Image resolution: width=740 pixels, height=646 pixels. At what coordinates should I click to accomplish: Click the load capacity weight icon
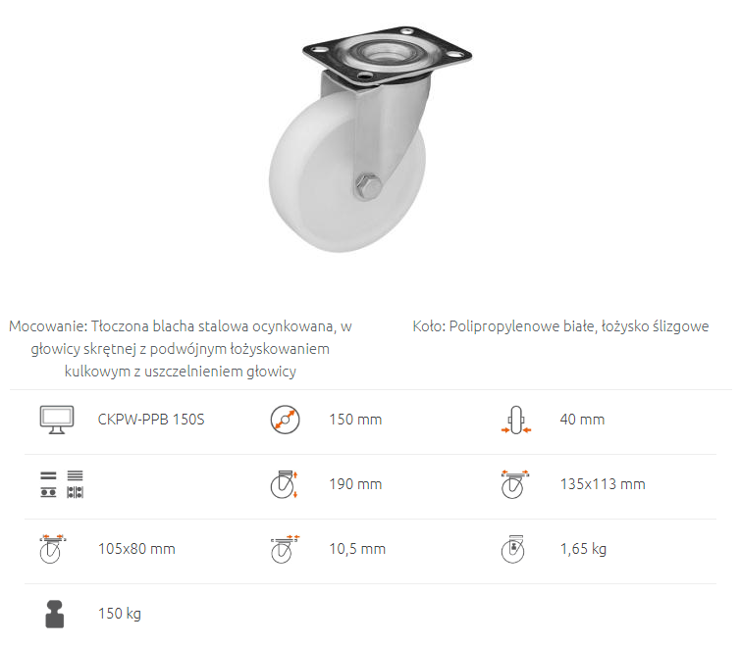(55, 614)
